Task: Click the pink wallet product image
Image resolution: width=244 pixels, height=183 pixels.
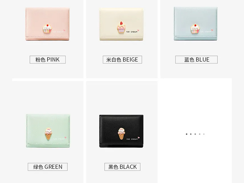Action: (x=48, y=24)
